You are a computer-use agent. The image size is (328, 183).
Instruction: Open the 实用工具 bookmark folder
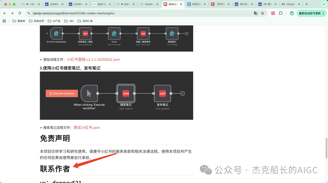(x=85, y=21)
